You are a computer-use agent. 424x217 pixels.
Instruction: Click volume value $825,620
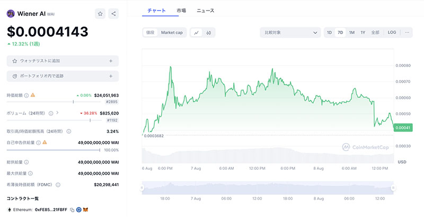tap(109, 114)
